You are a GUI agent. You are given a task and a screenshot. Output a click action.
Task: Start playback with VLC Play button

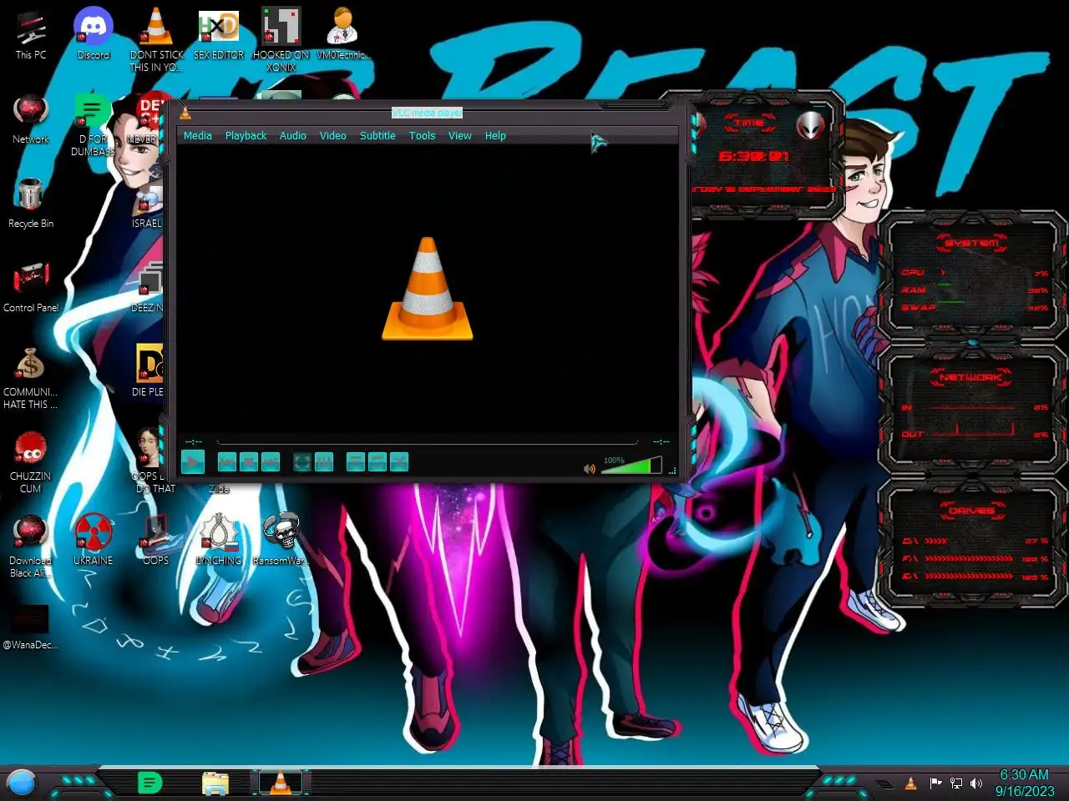(193, 461)
